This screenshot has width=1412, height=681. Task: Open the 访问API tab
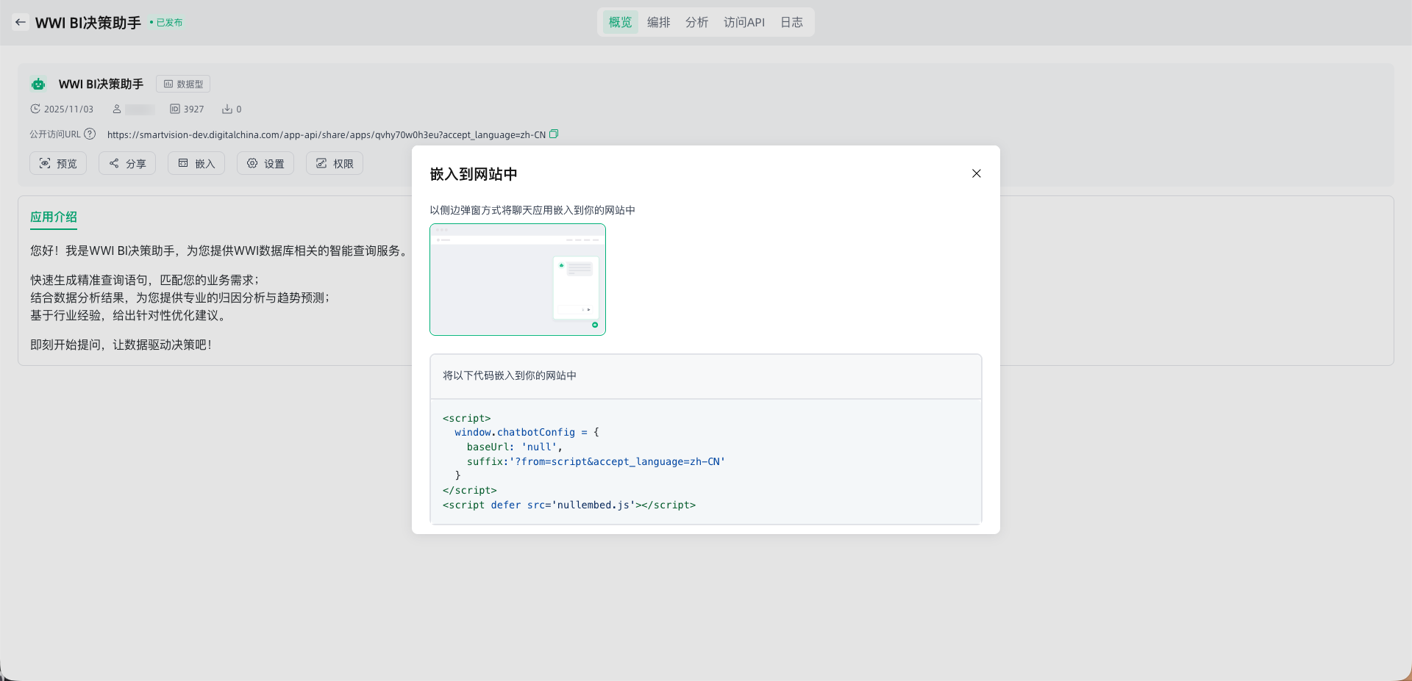(744, 22)
